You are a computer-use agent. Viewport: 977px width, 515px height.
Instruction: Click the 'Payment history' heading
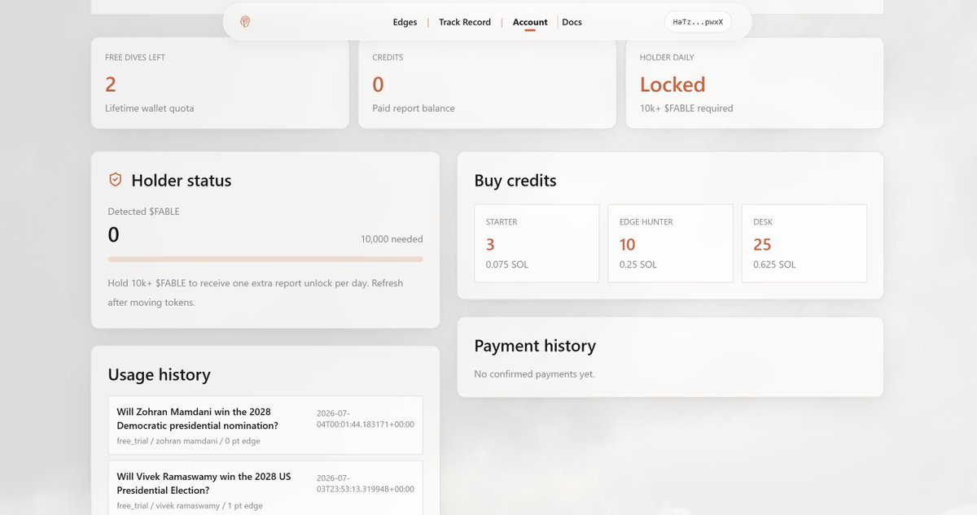coord(535,346)
